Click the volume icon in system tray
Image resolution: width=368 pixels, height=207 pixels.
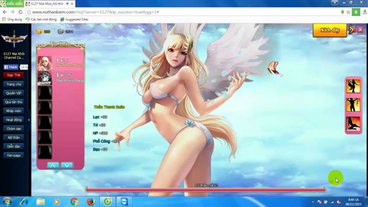click(x=339, y=202)
